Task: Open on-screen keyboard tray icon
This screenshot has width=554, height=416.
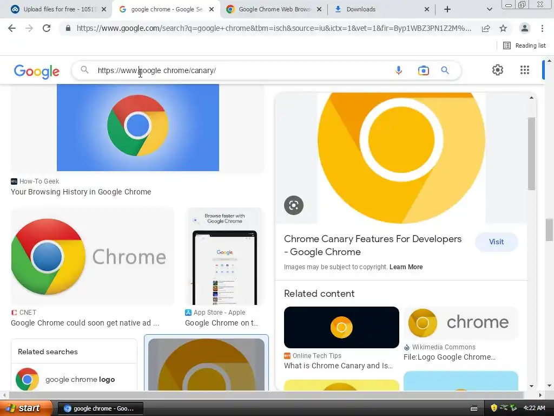Action: tap(474, 408)
